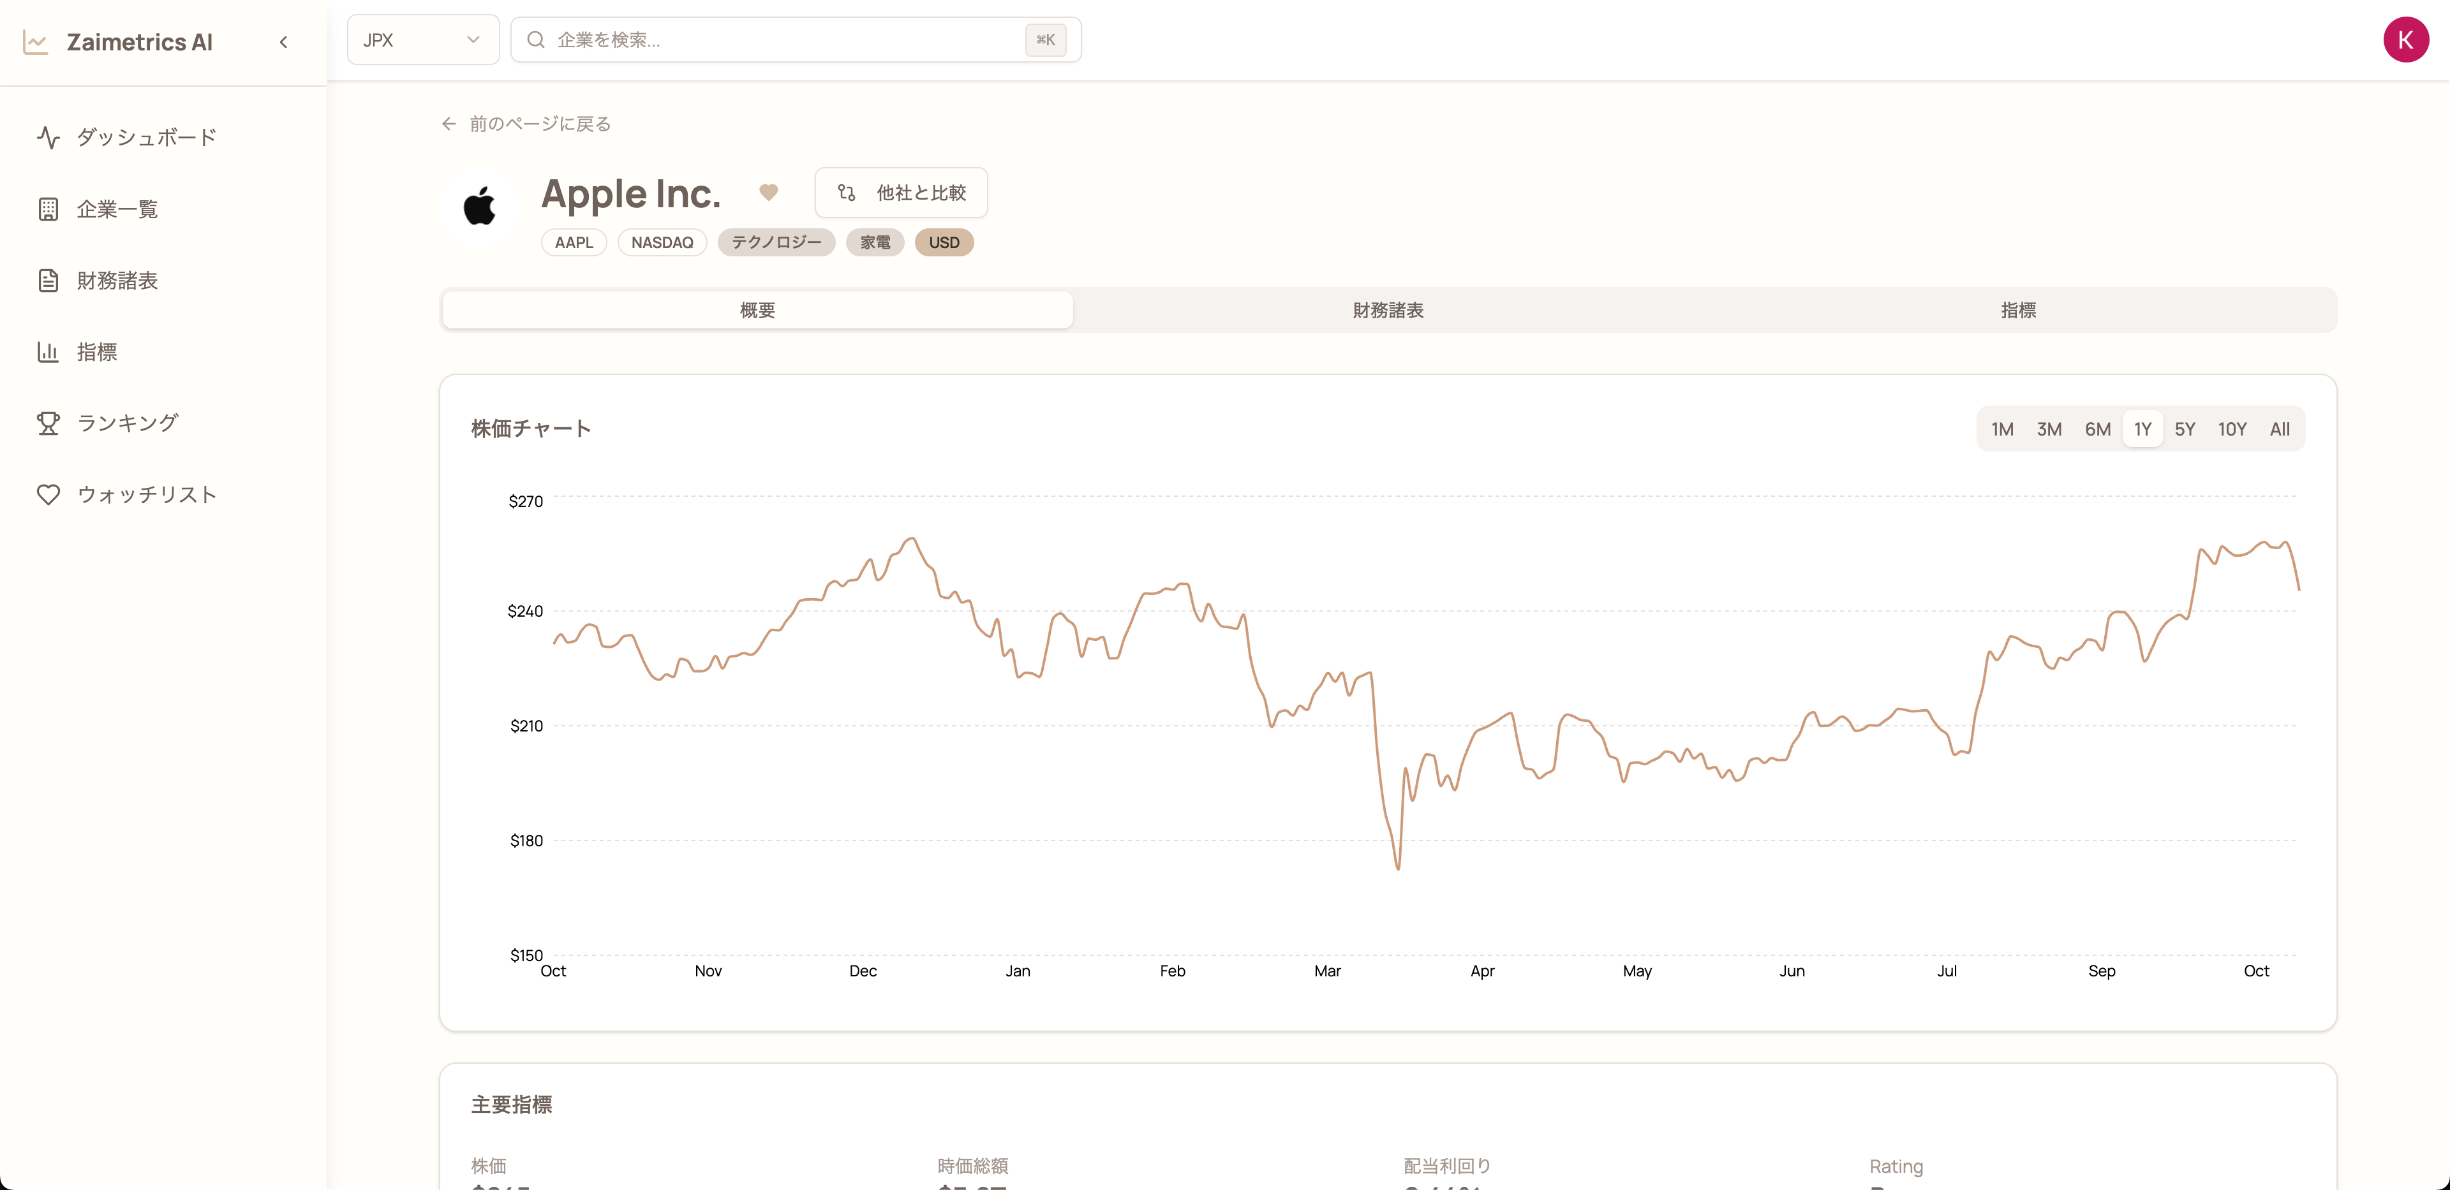Open the JPX market dropdown
2450x1190 pixels.
(x=422, y=40)
